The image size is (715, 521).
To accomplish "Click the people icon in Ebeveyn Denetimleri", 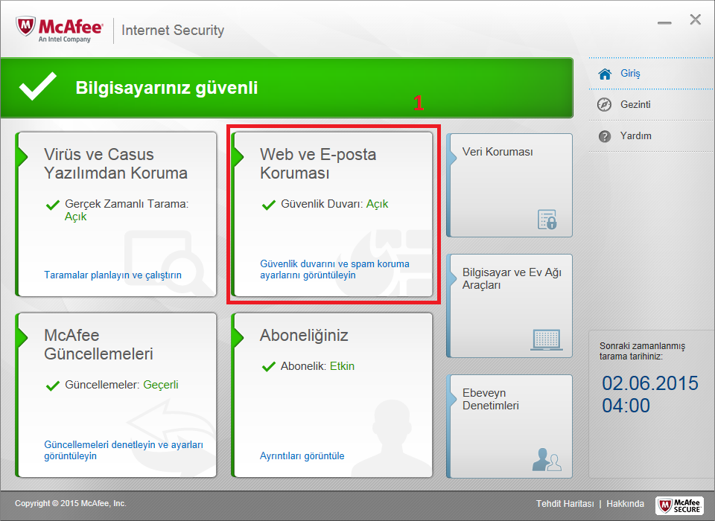I will coord(547,459).
